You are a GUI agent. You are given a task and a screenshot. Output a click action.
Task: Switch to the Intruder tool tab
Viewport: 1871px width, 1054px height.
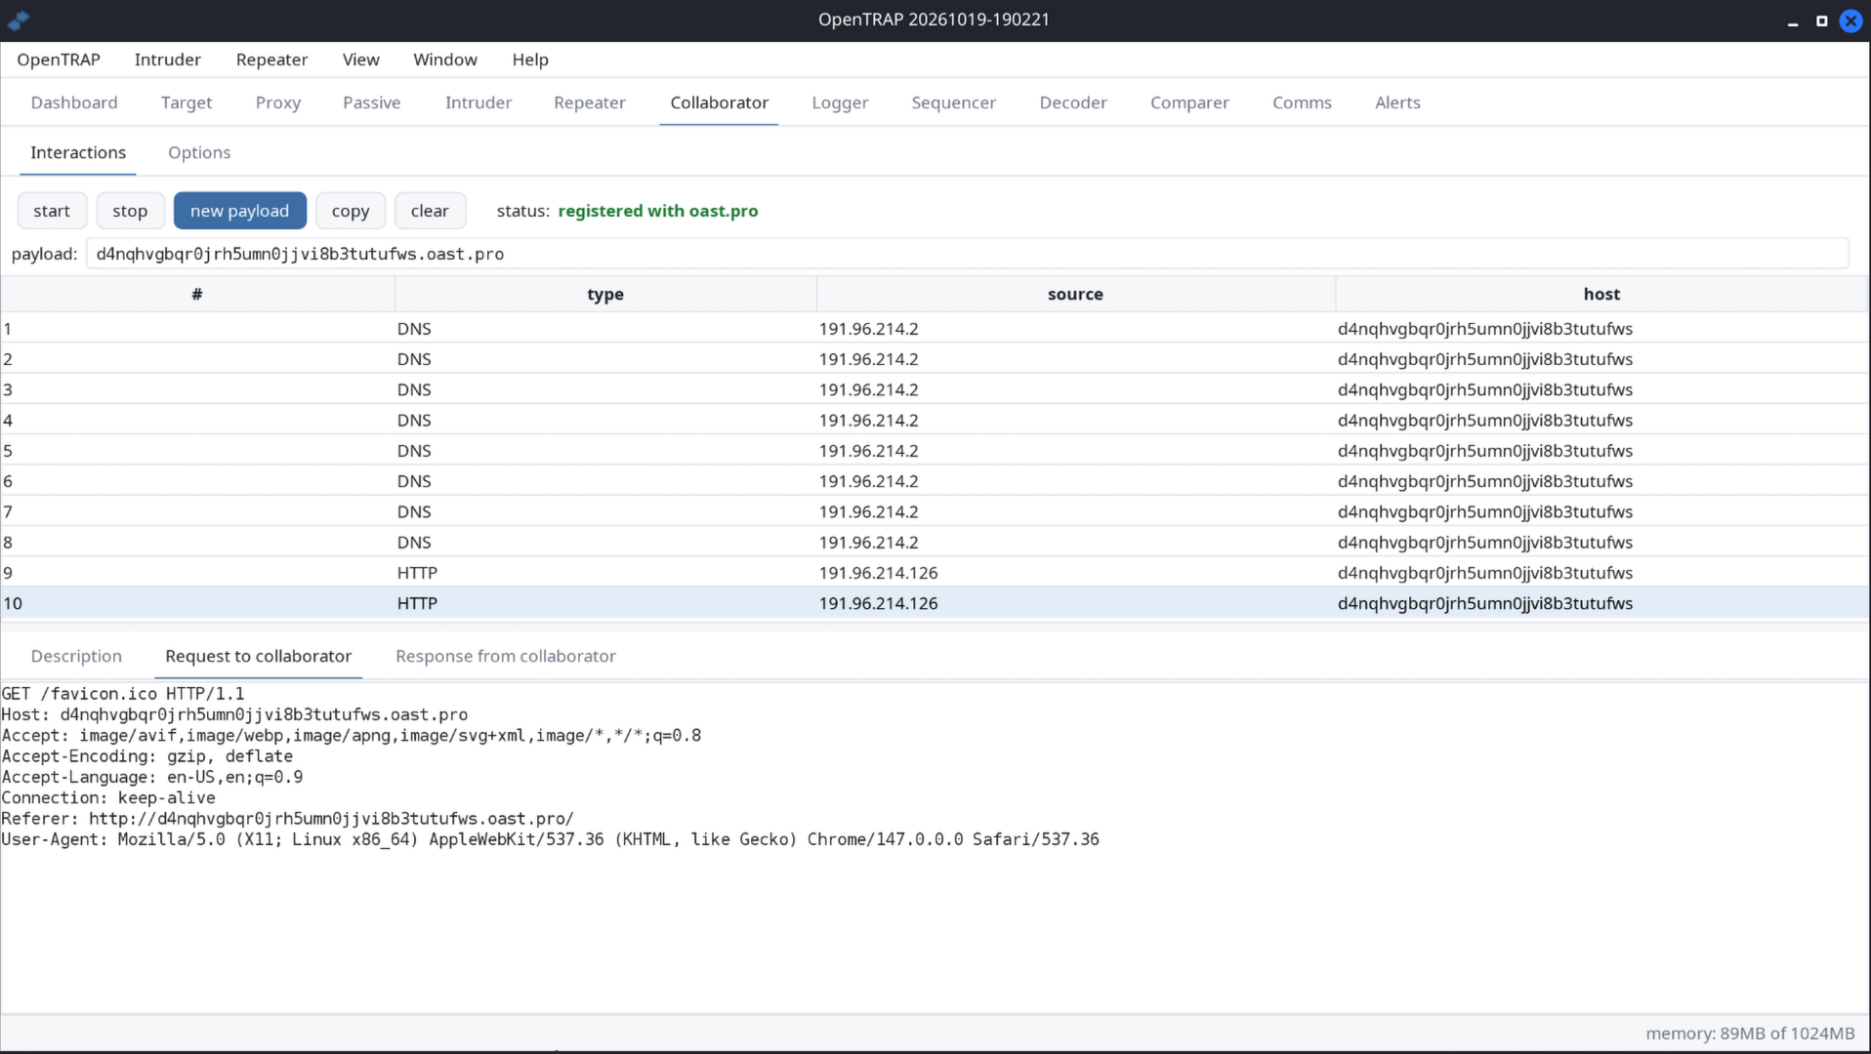point(478,102)
